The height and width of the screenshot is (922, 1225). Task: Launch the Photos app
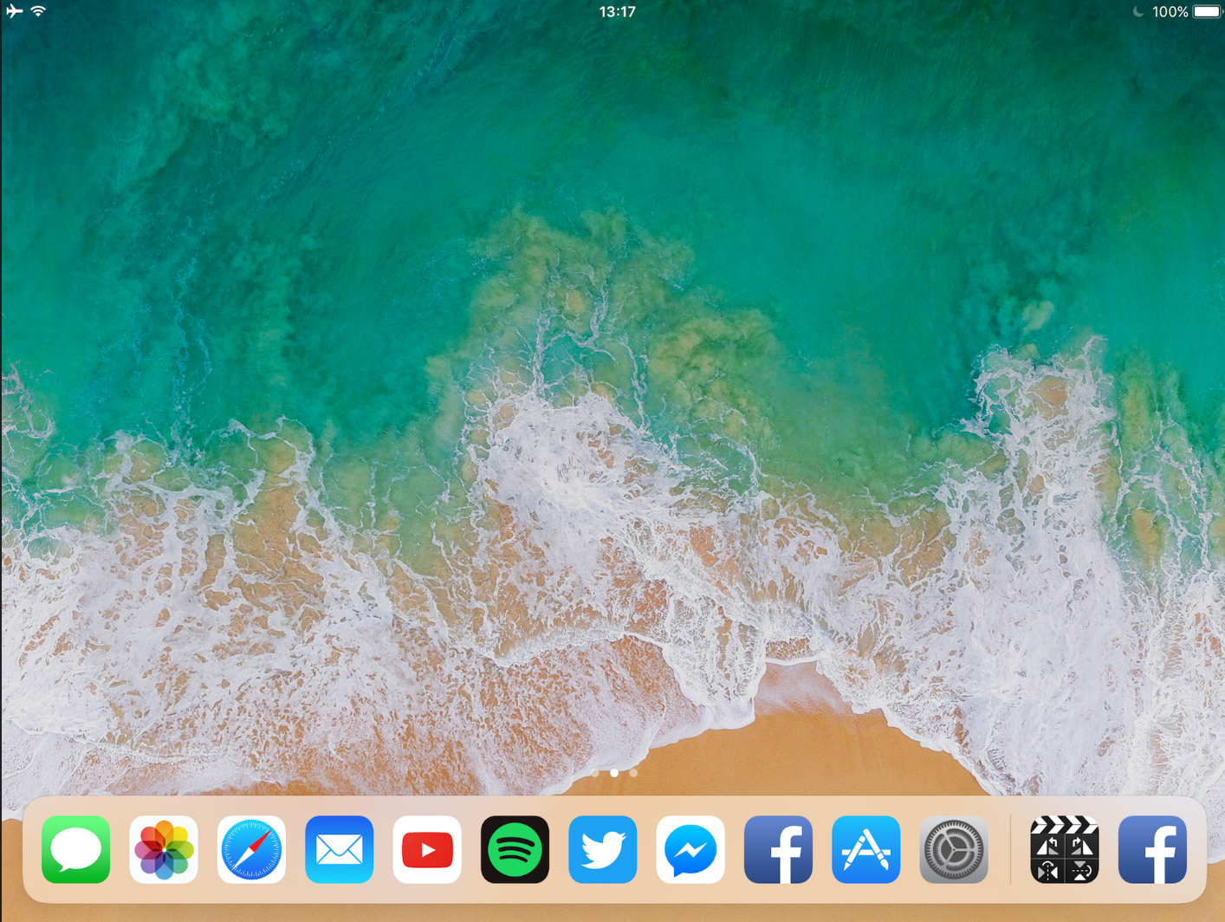tap(164, 849)
